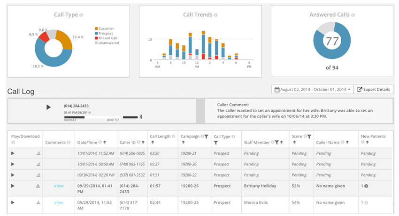View comments for the Brittany Holliday call
This screenshot has width=399, height=216.
tap(59, 186)
